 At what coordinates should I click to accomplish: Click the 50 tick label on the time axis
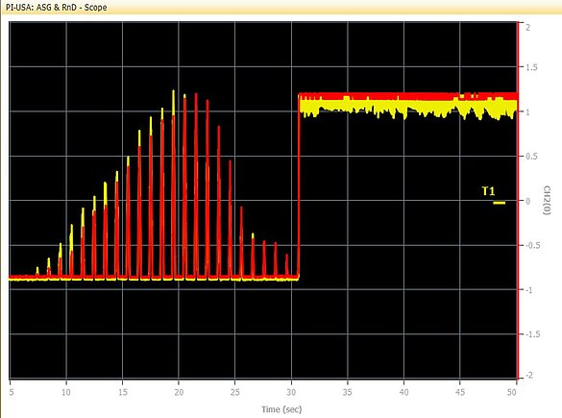(512, 392)
